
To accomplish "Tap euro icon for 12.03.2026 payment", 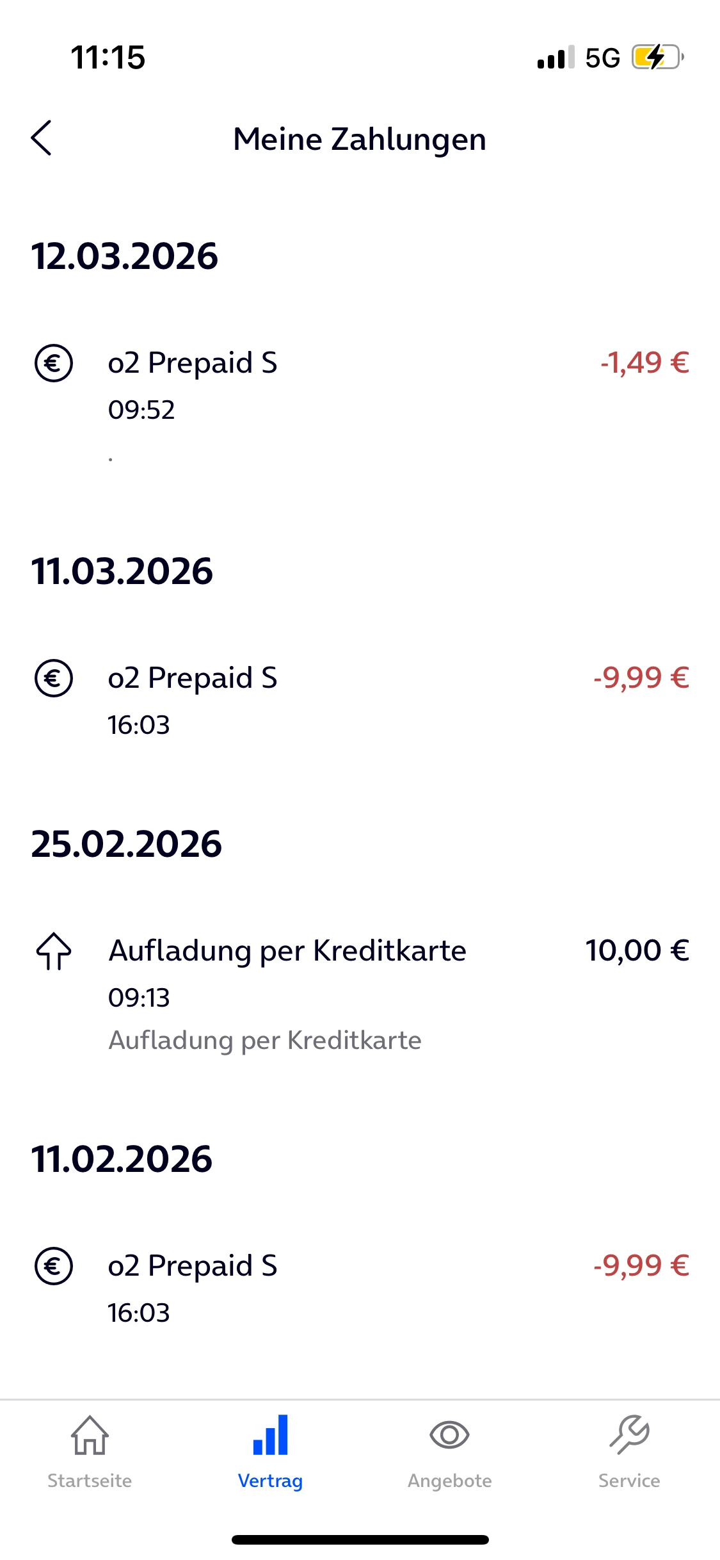I will pyautogui.click(x=54, y=363).
